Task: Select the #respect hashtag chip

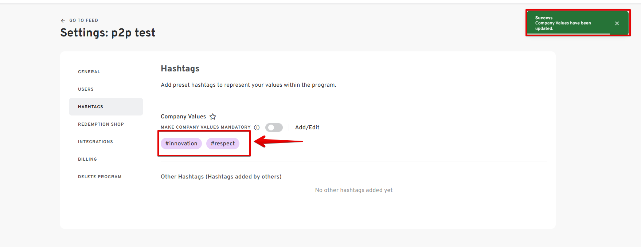Action: [x=223, y=144]
